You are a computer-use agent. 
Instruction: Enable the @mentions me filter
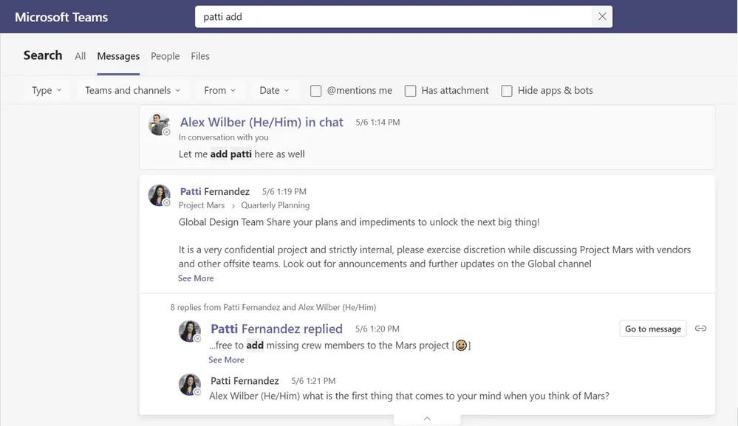[x=315, y=90]
